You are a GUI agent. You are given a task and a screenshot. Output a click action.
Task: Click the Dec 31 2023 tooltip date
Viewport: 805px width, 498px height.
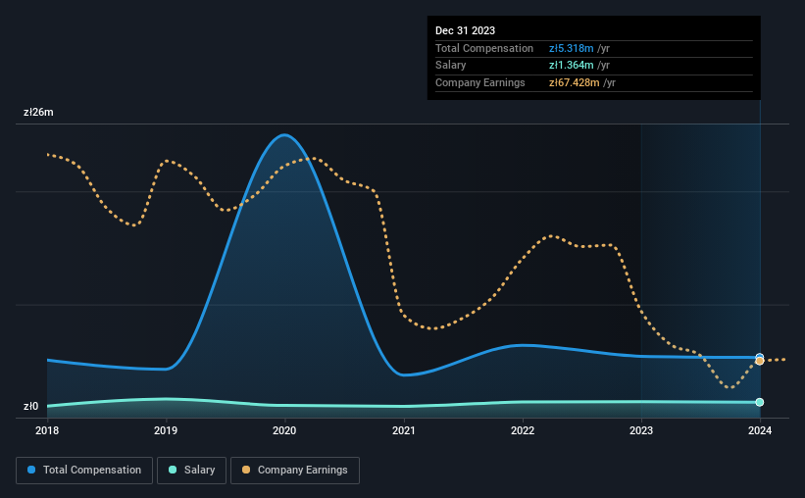(465, 30)
